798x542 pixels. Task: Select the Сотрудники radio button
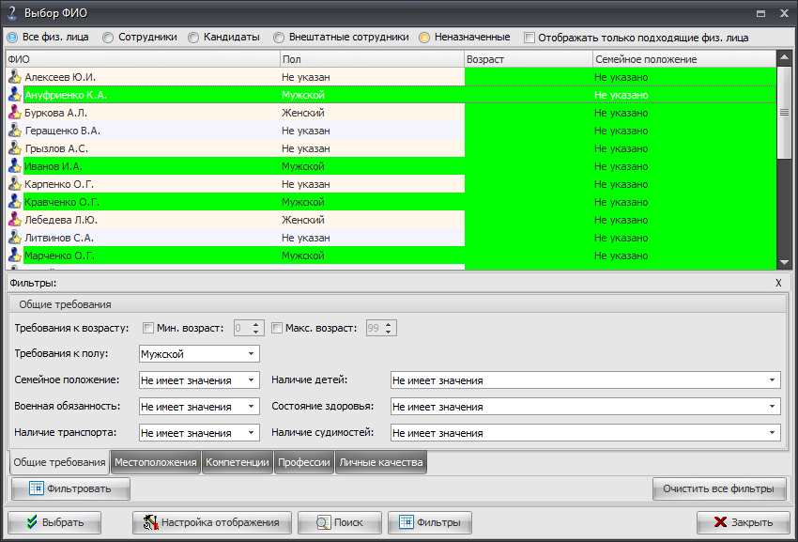pyautogui.click(x=108, y=38)
